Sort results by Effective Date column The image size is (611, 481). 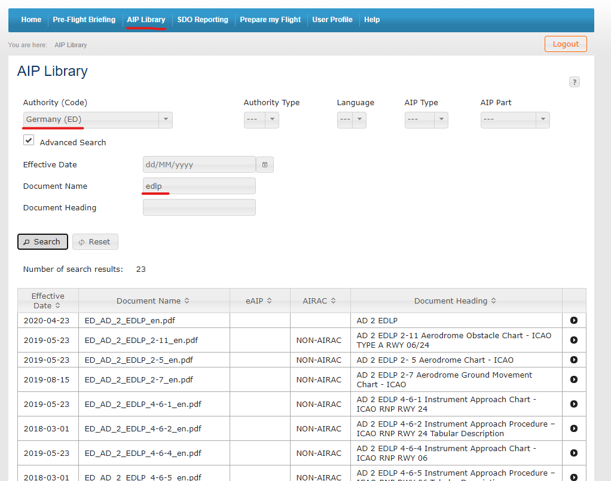pyautogui.click(x=48, y=301)
